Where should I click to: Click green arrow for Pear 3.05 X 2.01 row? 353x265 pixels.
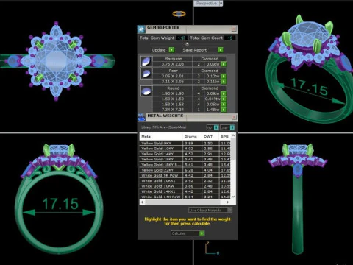224,76
